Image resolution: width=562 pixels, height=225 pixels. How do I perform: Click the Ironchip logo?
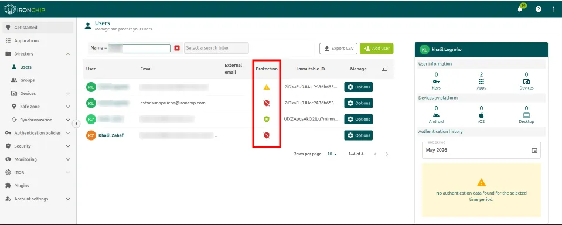pos(25,9)
